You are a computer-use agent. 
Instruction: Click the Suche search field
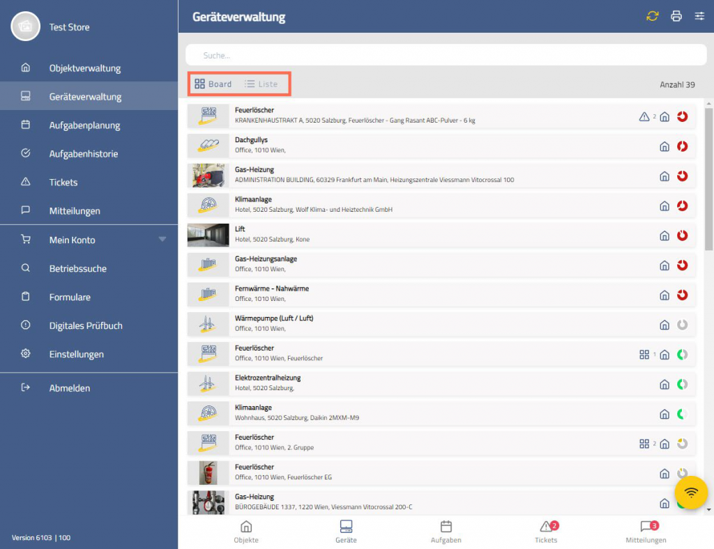[x=446, y=55]
